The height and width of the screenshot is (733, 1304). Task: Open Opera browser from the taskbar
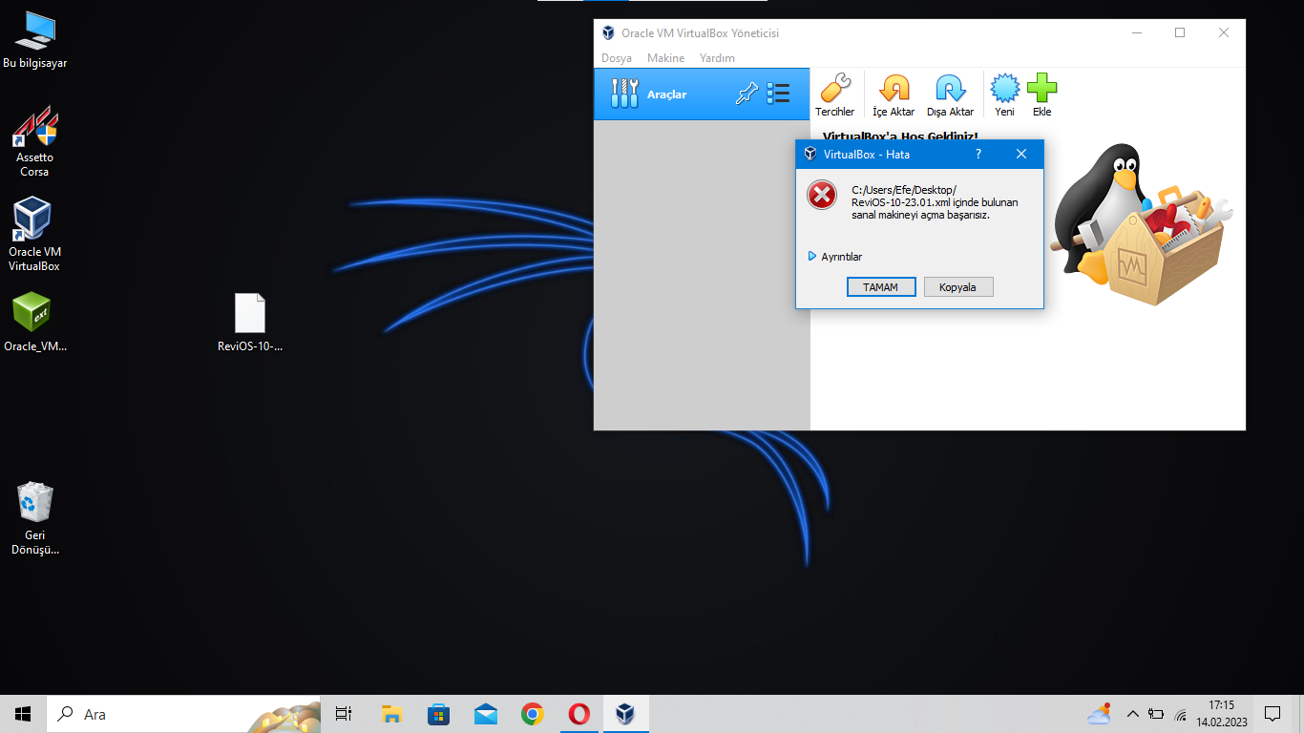pyautogui.click(x=578, y=714)
